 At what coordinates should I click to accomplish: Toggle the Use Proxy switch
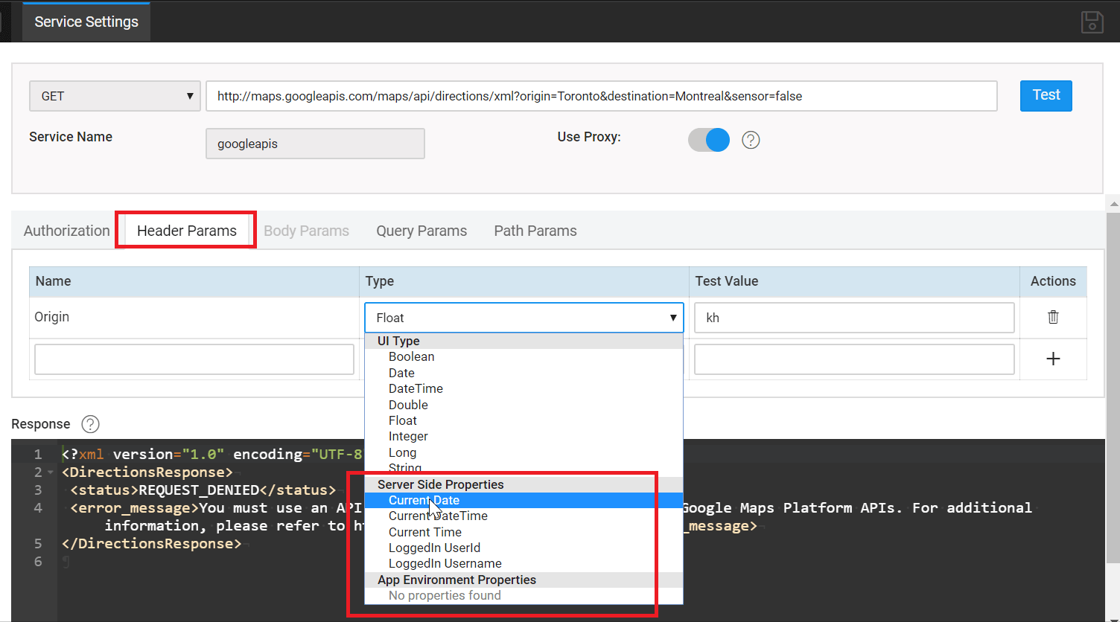pos(709,140)
